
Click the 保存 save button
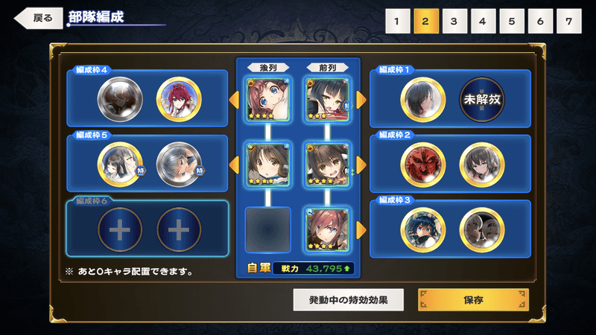point(473,300)
